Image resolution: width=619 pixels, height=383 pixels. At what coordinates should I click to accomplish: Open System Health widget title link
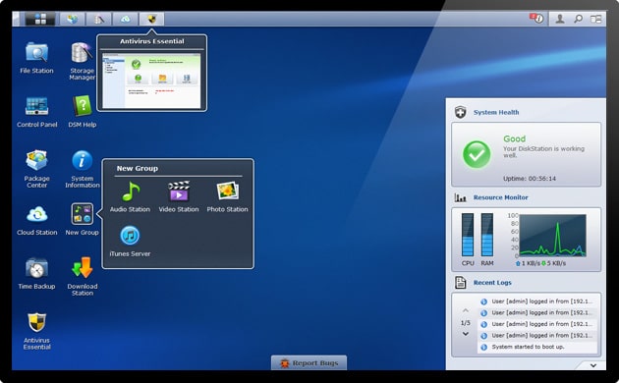click(496, 112)
